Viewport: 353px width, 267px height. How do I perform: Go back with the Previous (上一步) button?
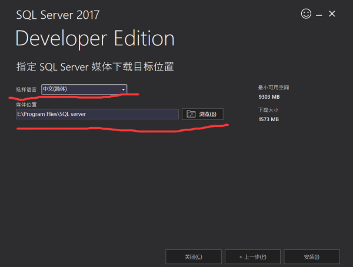252,256
